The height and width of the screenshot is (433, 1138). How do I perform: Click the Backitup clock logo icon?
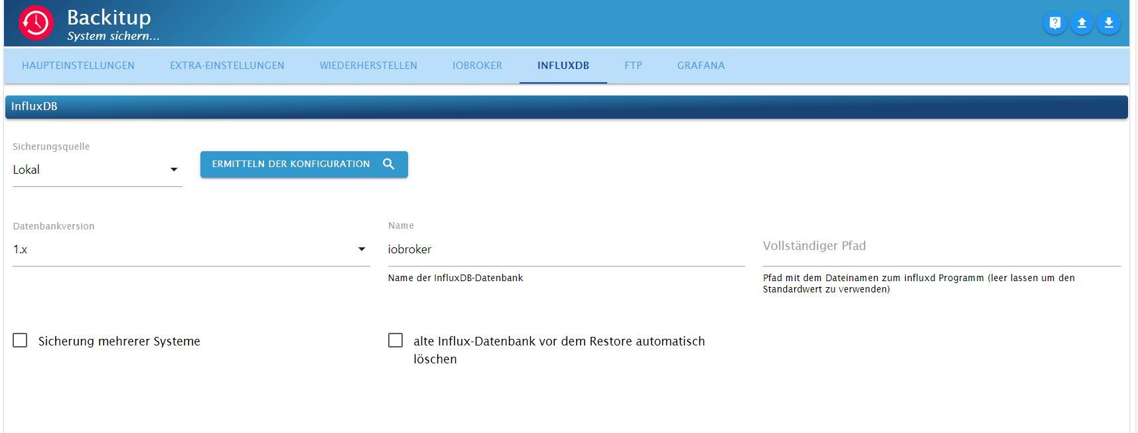point(36,23)
